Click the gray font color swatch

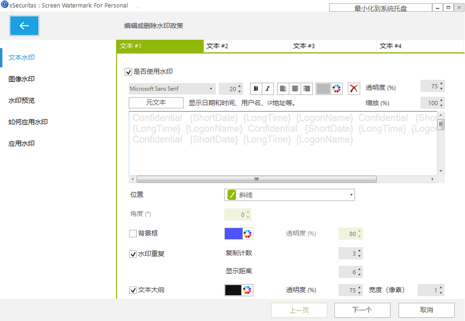click(x=323, y=89)
